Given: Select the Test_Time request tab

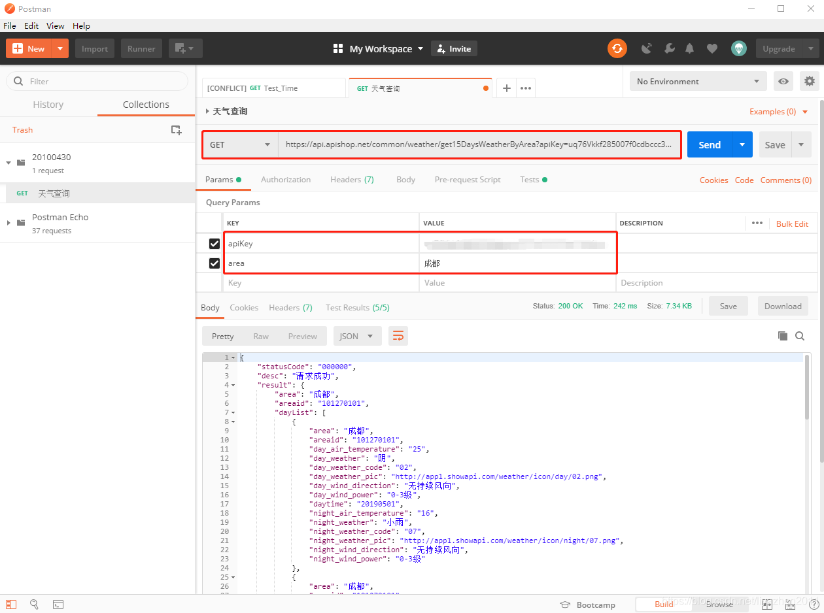Looking at the screenshot, I should pos(273,88).
